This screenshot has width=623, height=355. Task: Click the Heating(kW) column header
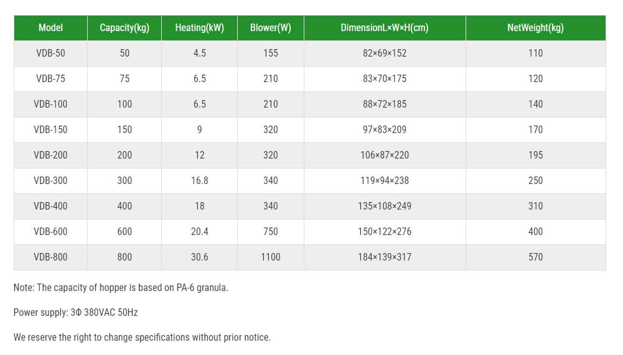pos(199,28)
